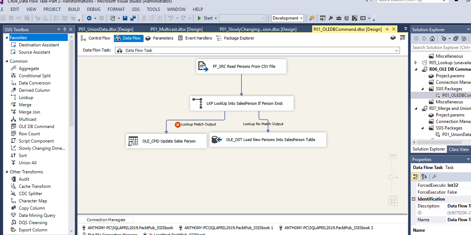
Task: Toggle Alphabetical sort in Properties panel
Action: 424,177
